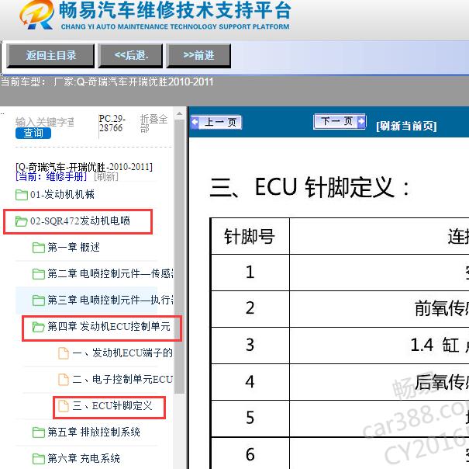Click document icon of 二、电子控制单元ECU
Image resolution: width=469 pixels, height=469 pixels.
(63, 380)
